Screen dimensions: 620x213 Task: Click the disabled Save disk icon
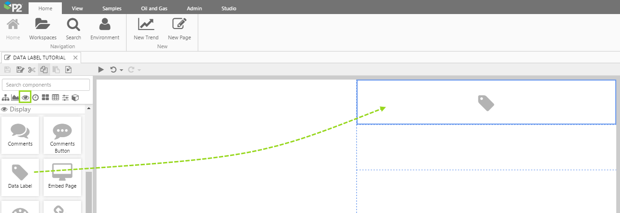(7, 70)
